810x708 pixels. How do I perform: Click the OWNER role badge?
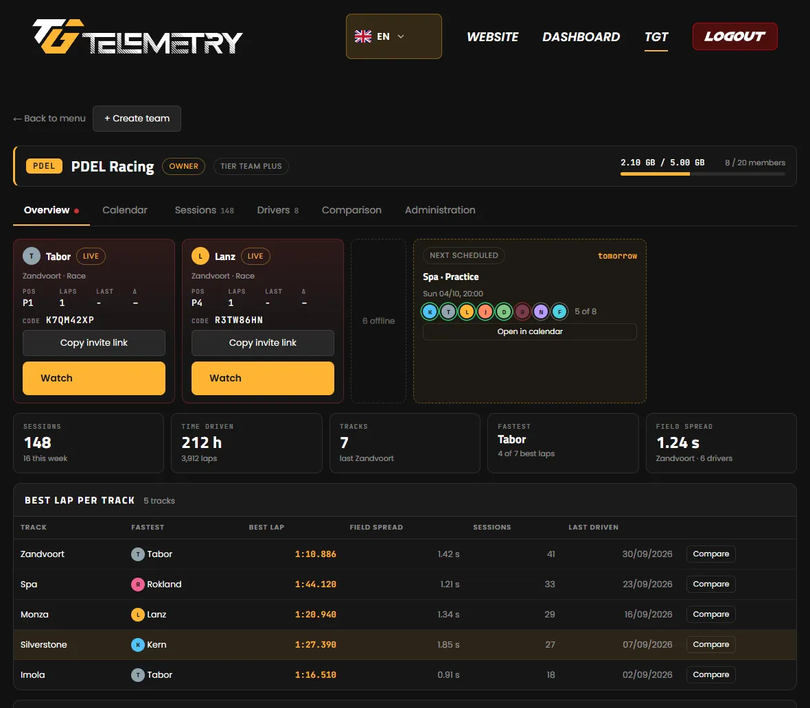click(x=183, y=166)
